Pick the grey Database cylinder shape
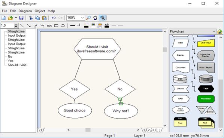224x138 pixels. (x=206, y=79)
